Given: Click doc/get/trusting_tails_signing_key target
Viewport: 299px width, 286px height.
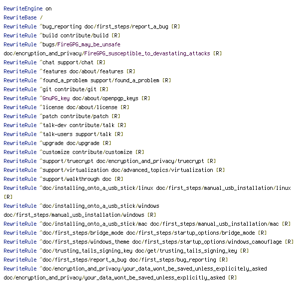Looking at the screenshot, I should [x=186, y=251].
